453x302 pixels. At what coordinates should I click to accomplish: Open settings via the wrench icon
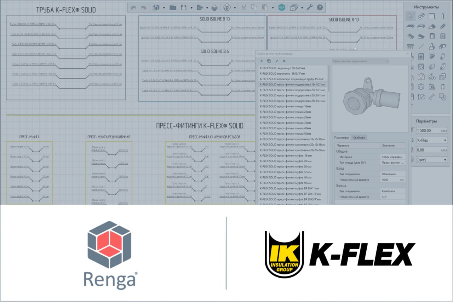(x=309, y=7)
